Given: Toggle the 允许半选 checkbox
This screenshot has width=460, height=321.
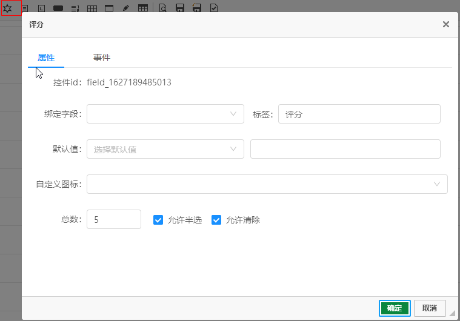Looking at the screenshot, I should click(158, 220).
